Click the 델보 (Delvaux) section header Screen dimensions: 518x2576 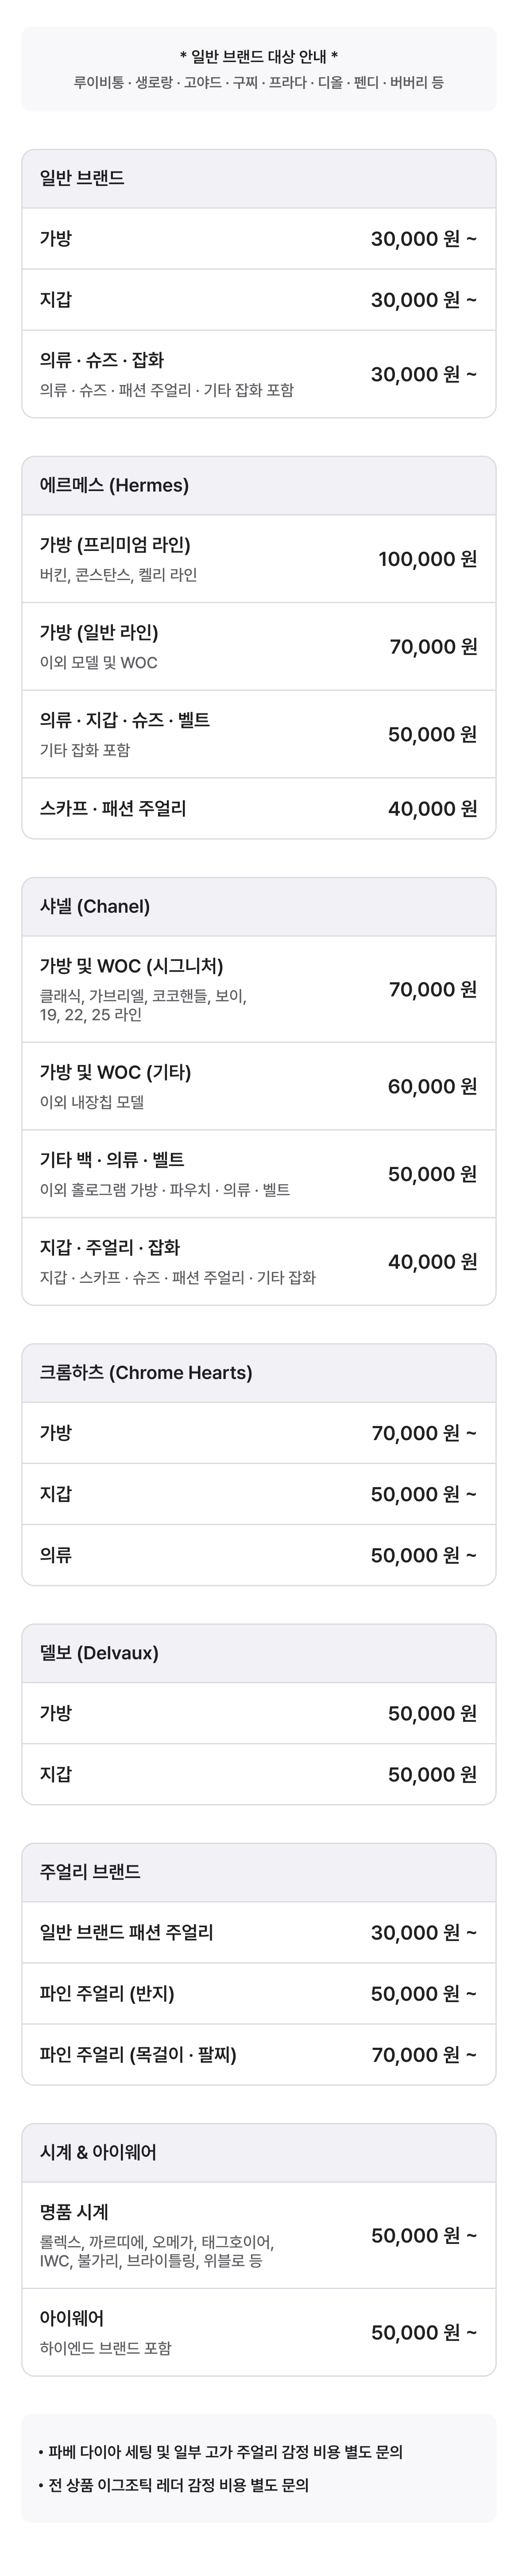[259, 1653]
